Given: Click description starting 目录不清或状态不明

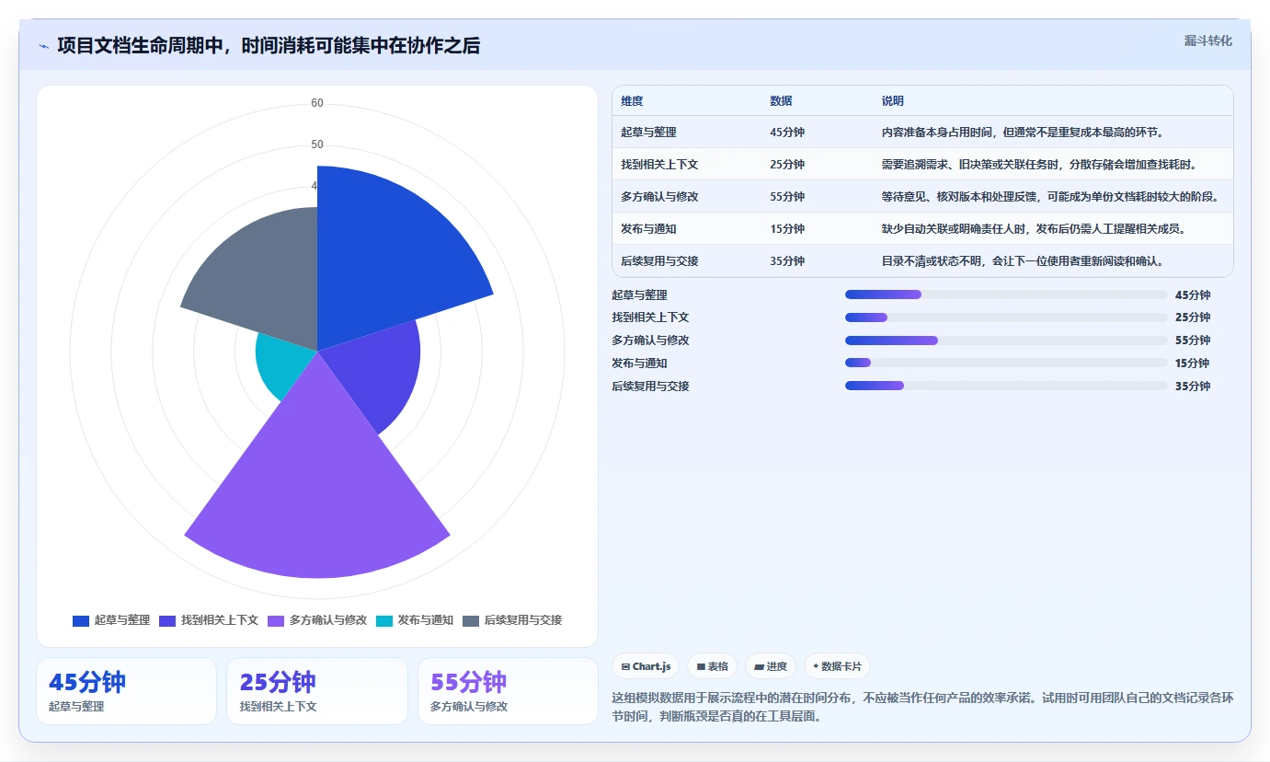Looking at the screenshot, I should click(1024, 261).
